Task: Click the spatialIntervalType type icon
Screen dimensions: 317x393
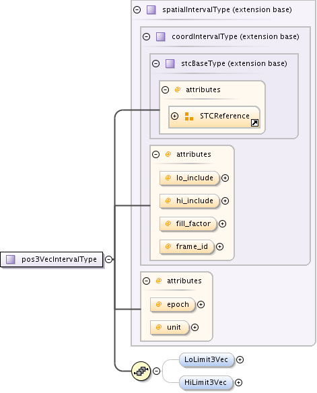Action: click(151, 10)
